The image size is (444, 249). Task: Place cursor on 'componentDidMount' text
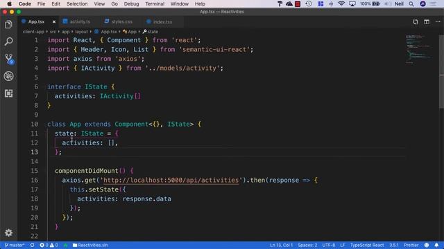(x=86, y=171)
